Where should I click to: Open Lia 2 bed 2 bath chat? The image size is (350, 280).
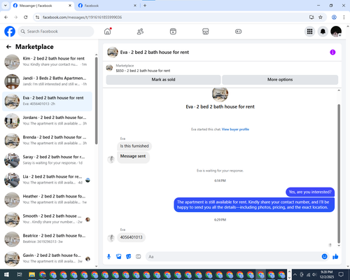coord(47,180)
